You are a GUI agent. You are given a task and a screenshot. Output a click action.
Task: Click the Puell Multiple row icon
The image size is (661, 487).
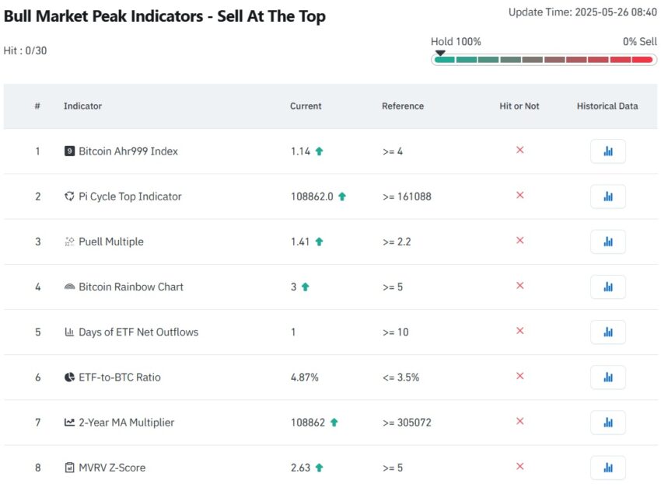[69, 242]
